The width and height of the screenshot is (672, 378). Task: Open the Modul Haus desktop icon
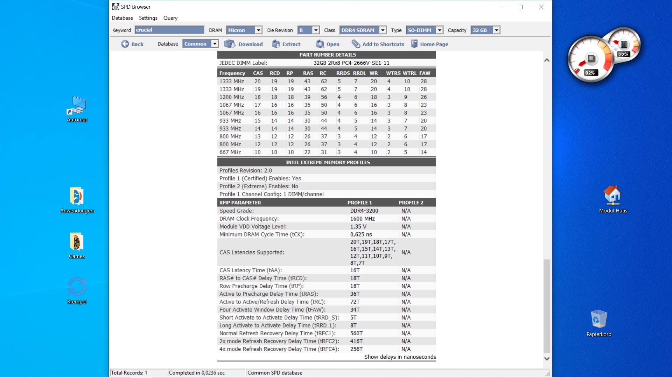pos(612,195)
